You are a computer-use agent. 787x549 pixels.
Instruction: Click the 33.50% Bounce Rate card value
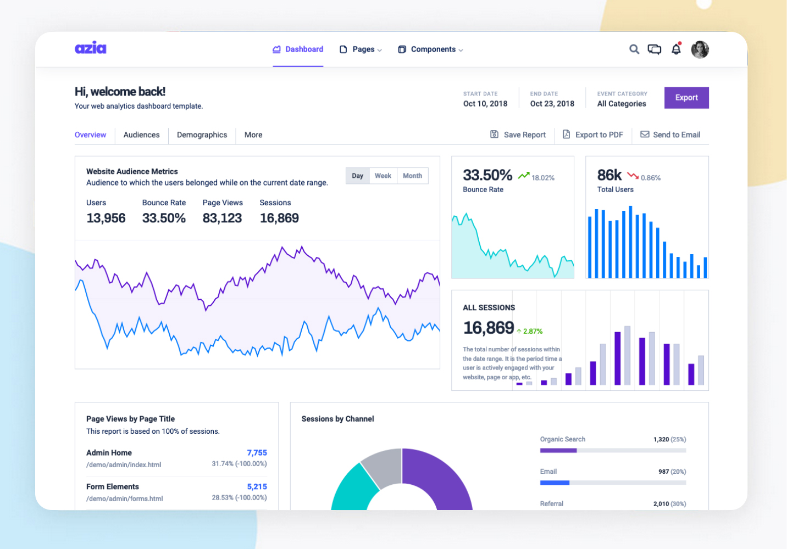(x=487, y=175)
